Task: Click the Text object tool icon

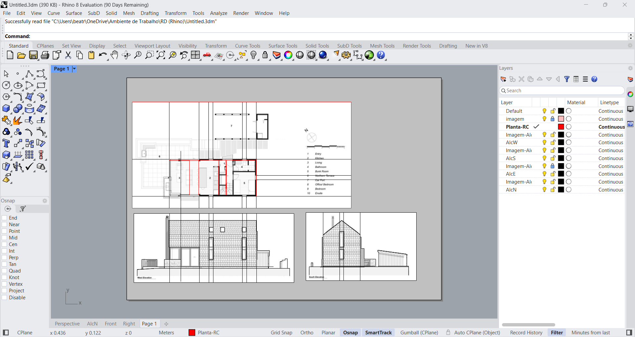Action: pos(6,143)
